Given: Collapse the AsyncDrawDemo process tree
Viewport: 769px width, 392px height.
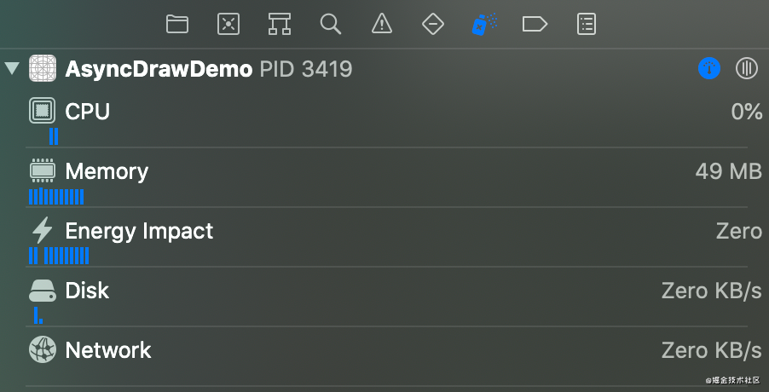Looking at the screenshot, I should [x=12, y=69].
